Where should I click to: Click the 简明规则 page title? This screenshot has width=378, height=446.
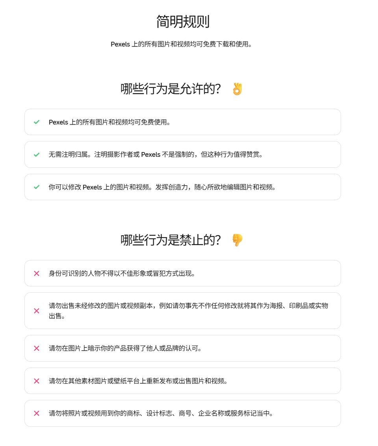pos(183,22)
